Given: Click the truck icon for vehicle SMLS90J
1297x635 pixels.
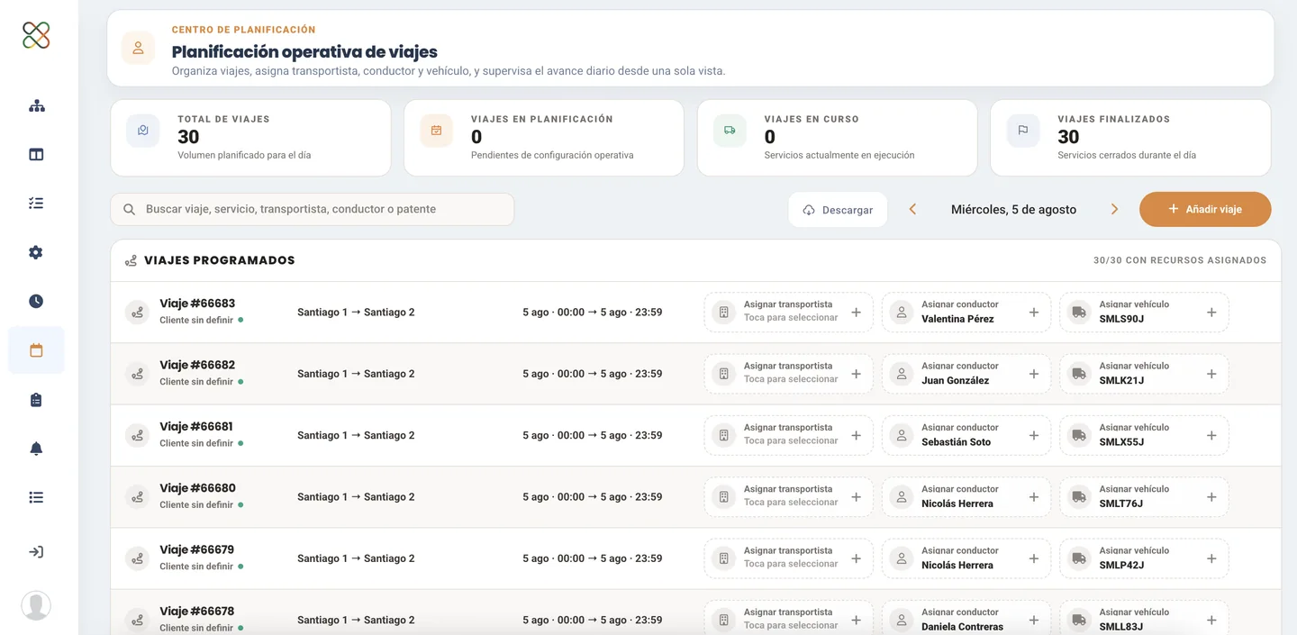Looking at the screenshot, I should (1079, 313).
